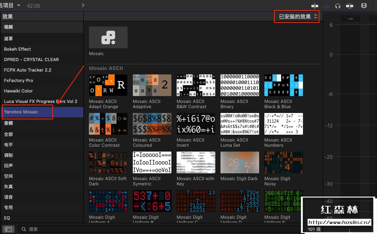This screenshot has width=377, height=234.
Task: Select 全部 audio category
Action: [41, 134]
